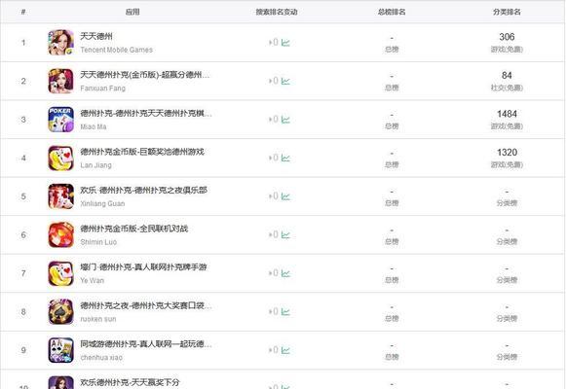Click the 应用 column header

click(132, 12)
